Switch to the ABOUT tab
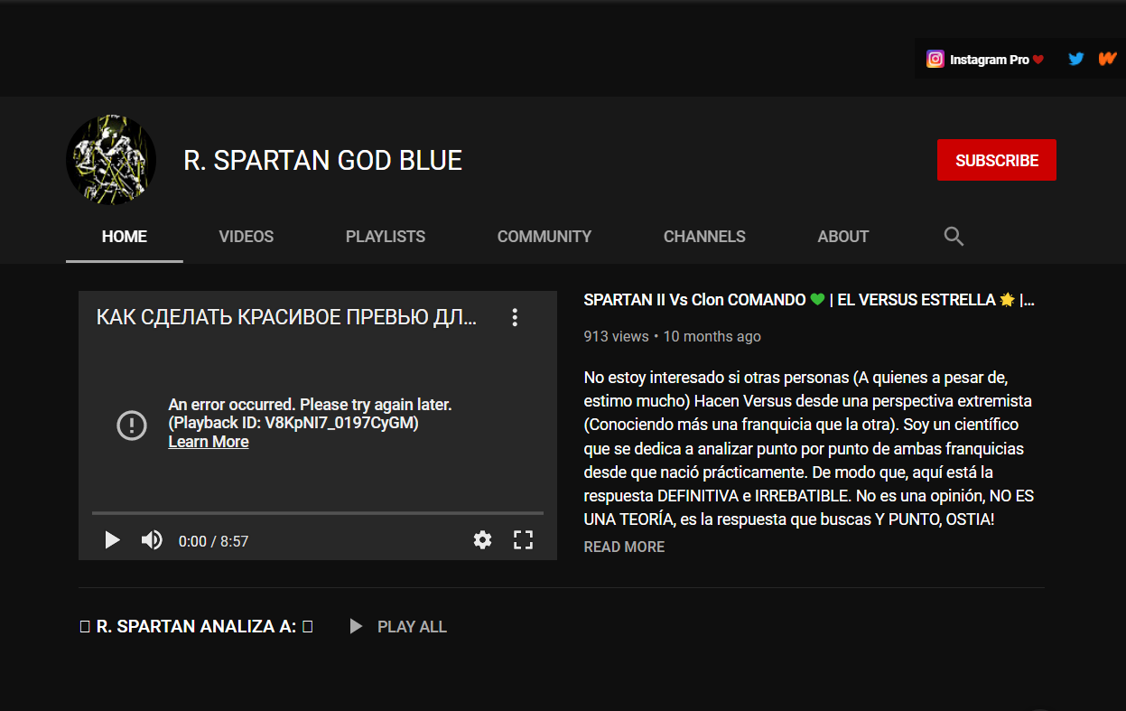 (x=843, y=237)
